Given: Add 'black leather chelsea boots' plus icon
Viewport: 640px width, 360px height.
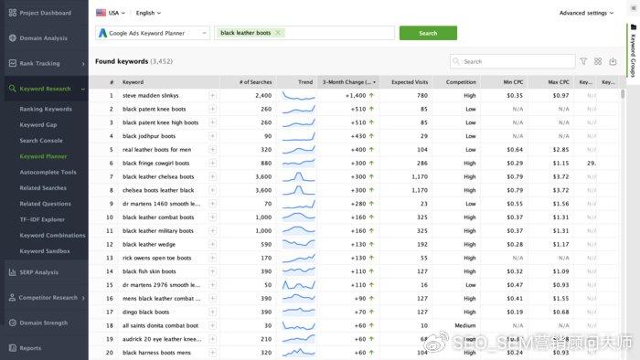Looking at the screenshot, I should 212,176.
